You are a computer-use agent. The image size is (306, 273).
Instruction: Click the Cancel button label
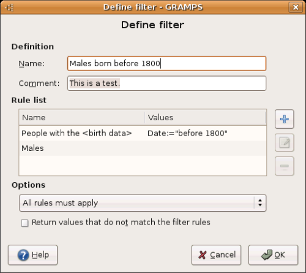pos(223,255)
